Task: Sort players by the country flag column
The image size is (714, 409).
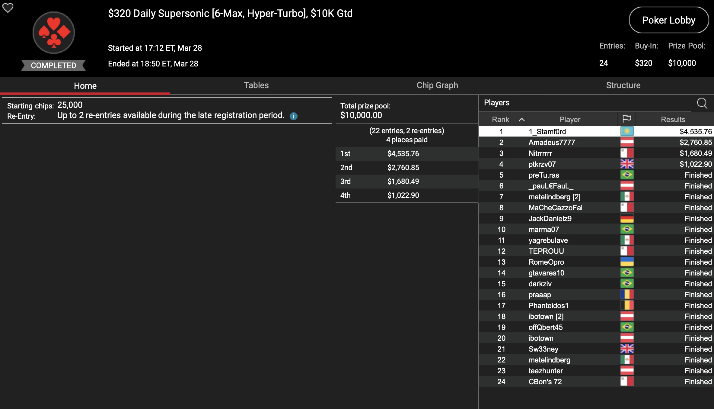Action: click(x=626, y=119)
